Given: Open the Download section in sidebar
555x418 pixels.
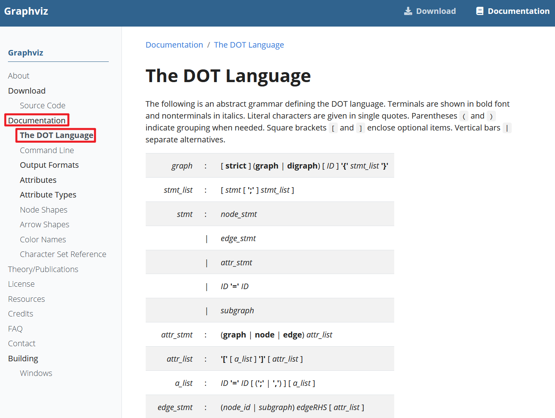Looking at the screenshot, I should pyautogui.click(x=27, y=91).
